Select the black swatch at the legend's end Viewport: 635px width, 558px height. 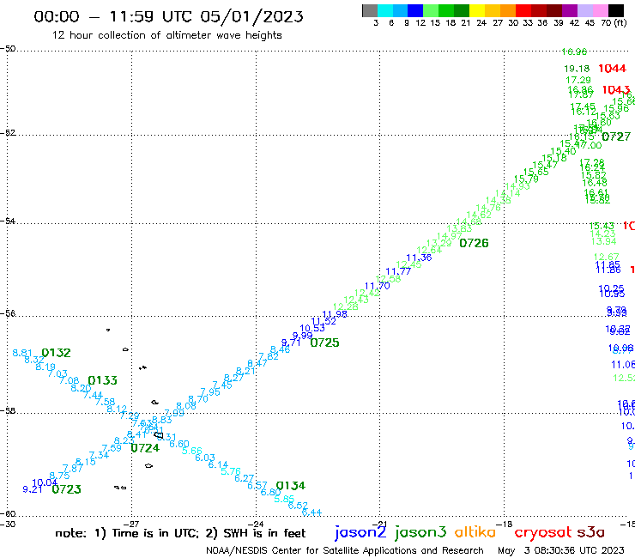pyautogui.click(x=616, y=10)
